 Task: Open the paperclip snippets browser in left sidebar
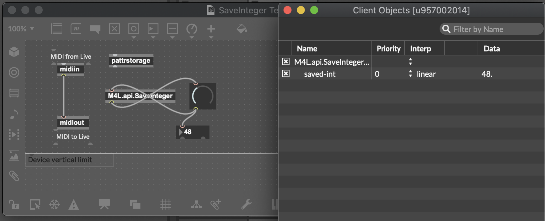pyautogui.click(x=14, y=176)
